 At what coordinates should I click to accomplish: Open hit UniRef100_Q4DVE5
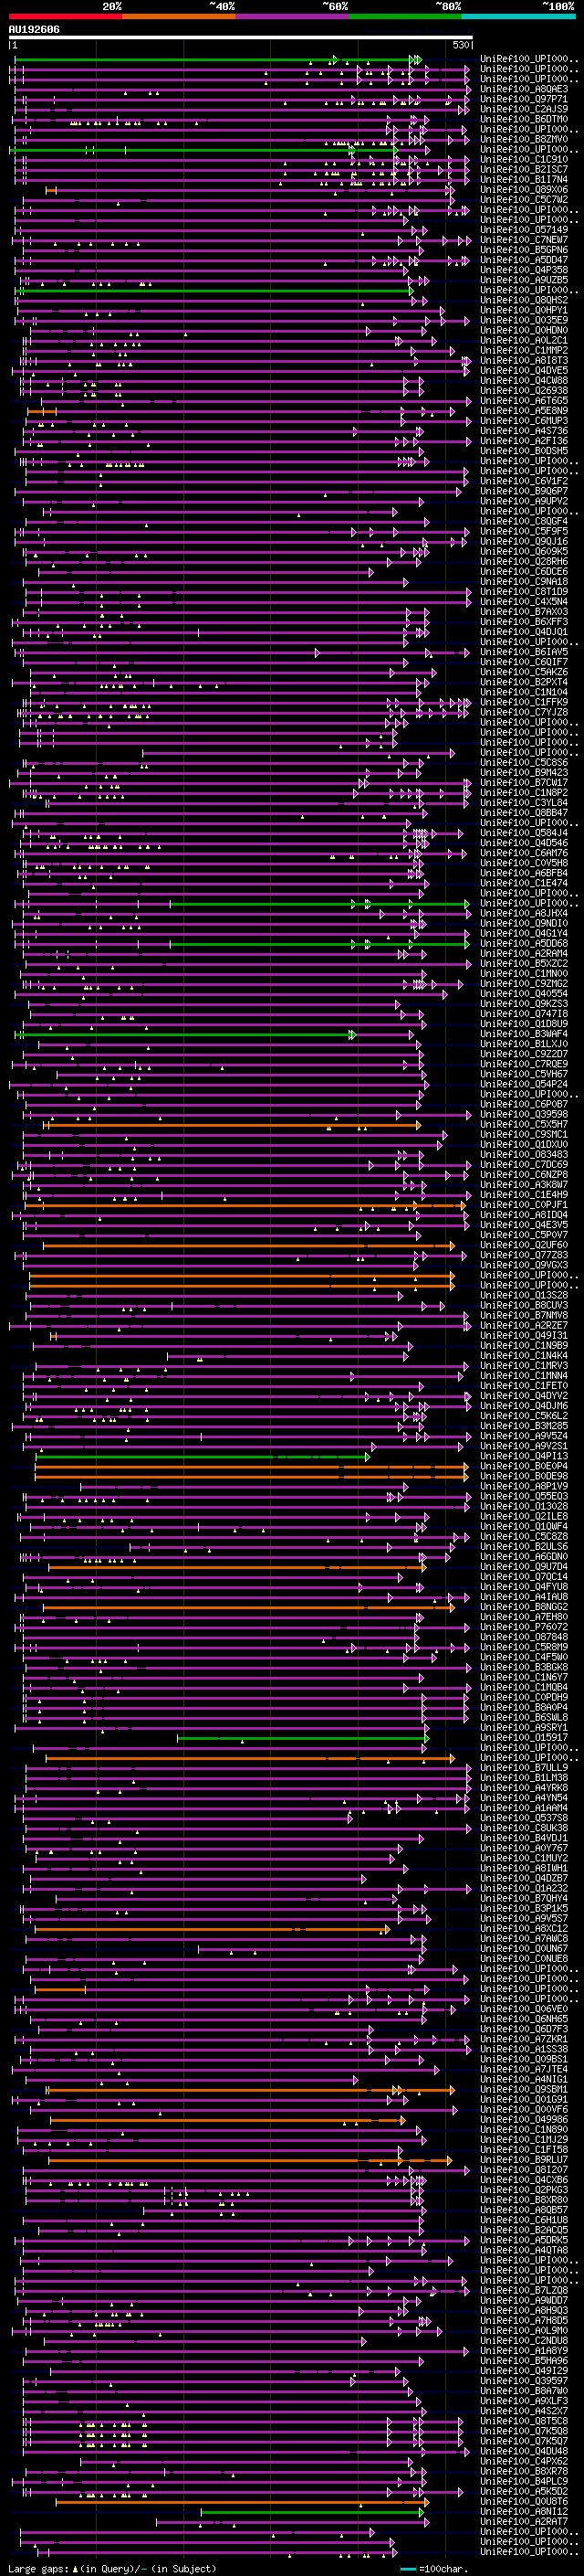(524, 370)
